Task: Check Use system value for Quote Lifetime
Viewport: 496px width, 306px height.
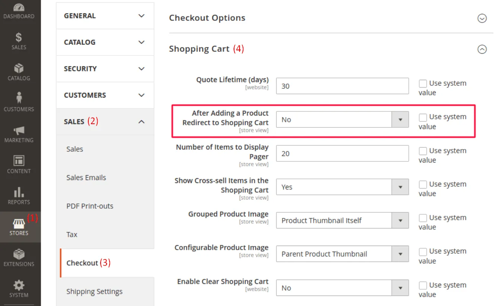Action: 423,83
